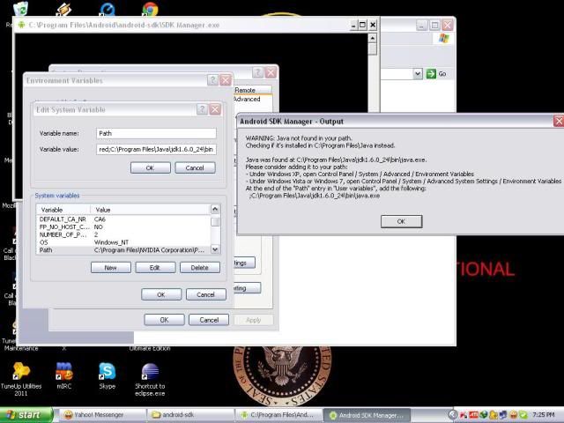Screen dimensions: 564x423
Task: Select the DEFAULT_CA_NR variable row
Action: click(123, 219)
